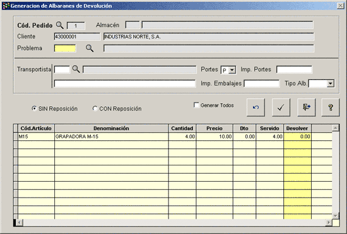This screenshot has height=234, width=347.
Task: Click the exit door button
Action: tap(307, 108)
